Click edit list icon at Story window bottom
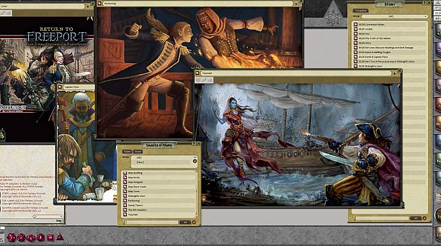 425,218
